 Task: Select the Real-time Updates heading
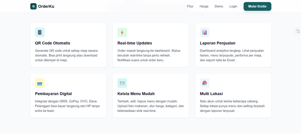coord(135,43)
